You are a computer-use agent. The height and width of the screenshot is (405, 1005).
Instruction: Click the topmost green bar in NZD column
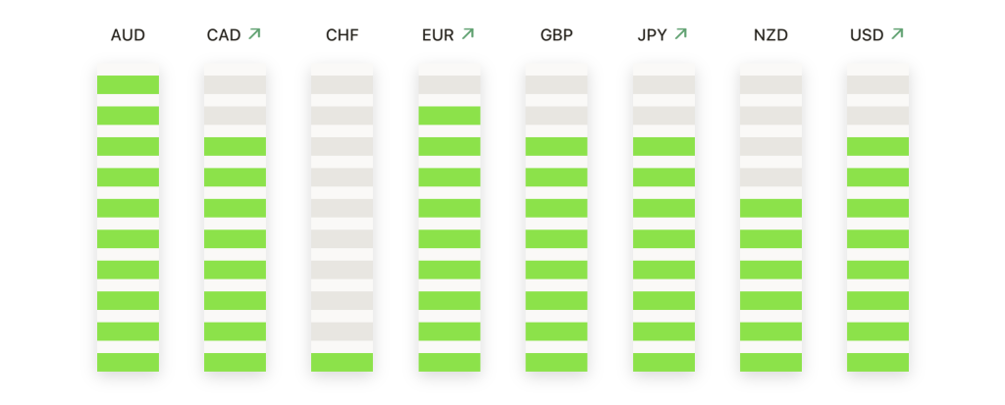(771, 208)
